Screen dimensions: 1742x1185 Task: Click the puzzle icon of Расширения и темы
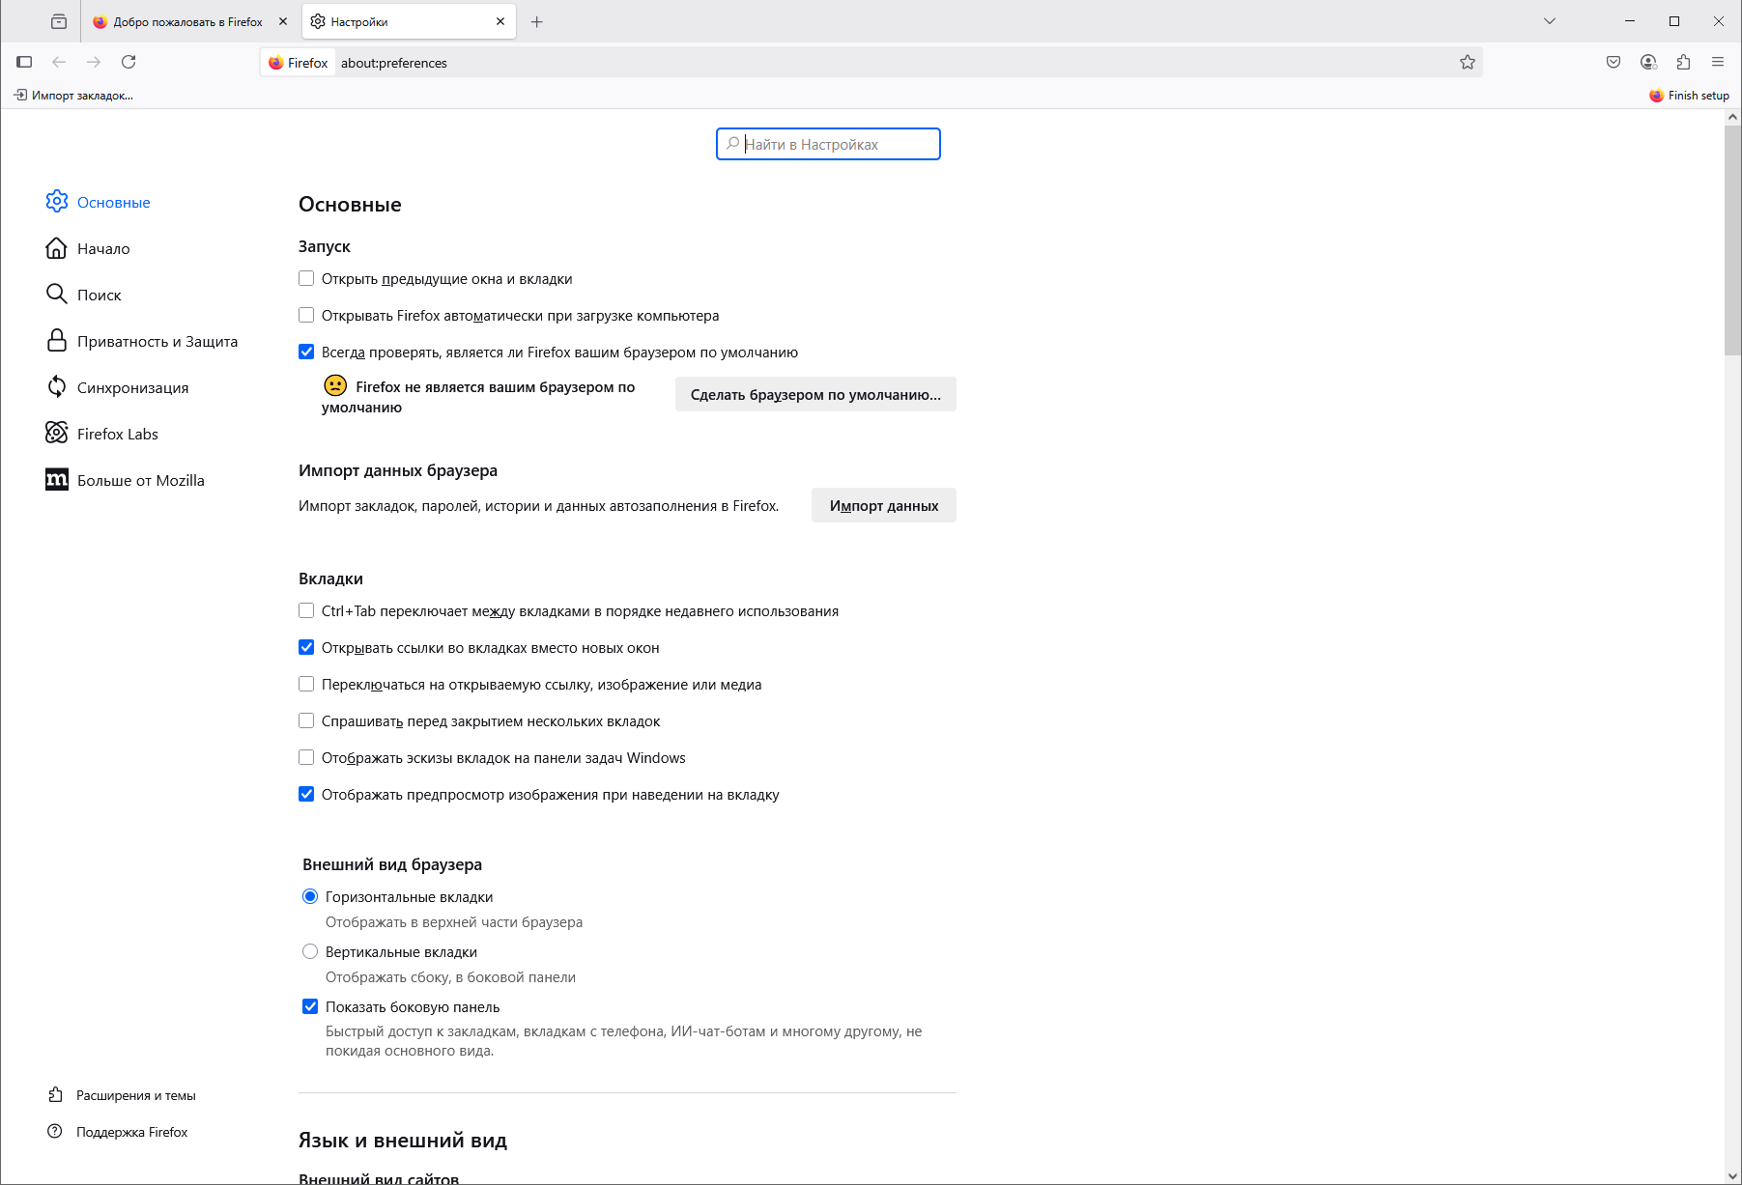tap(55, 1094)
